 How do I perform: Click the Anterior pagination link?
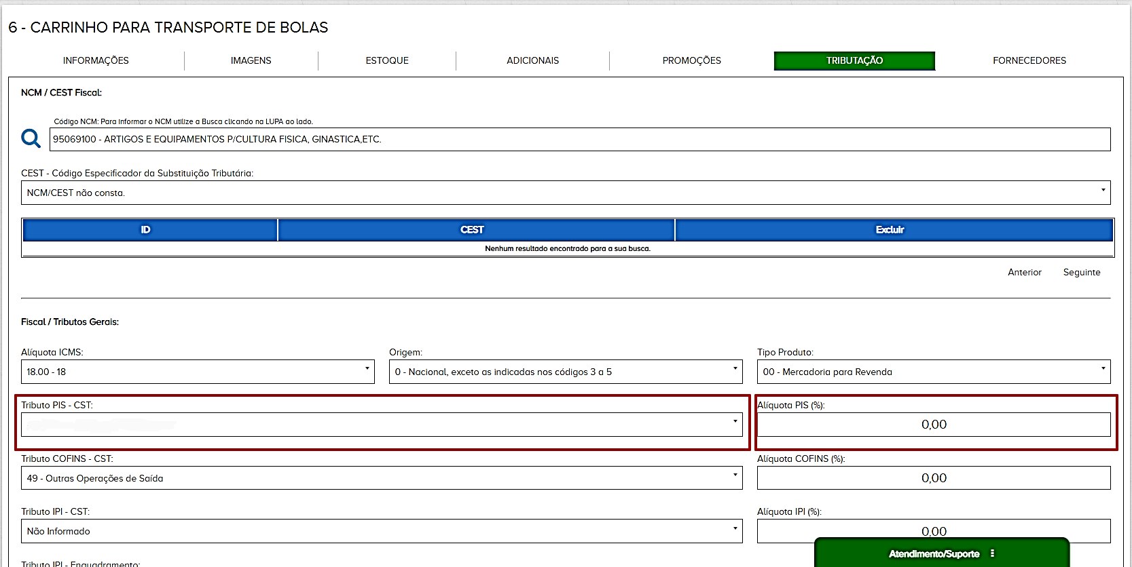pos(1024,272)
